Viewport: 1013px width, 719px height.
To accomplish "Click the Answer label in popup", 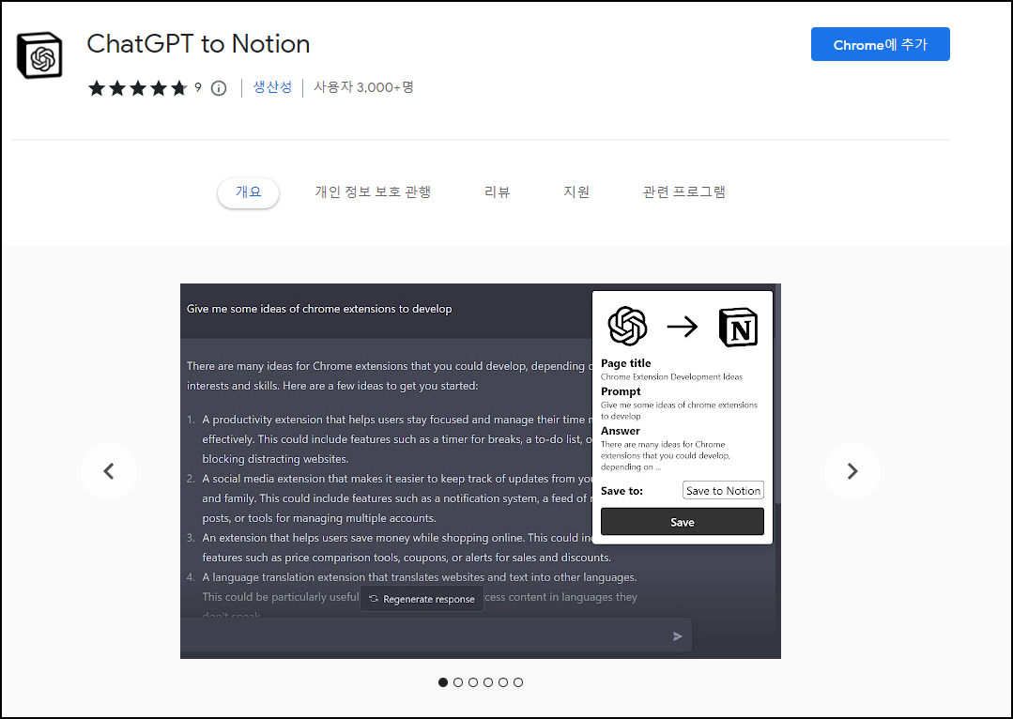I will click(x=621, y=431).
